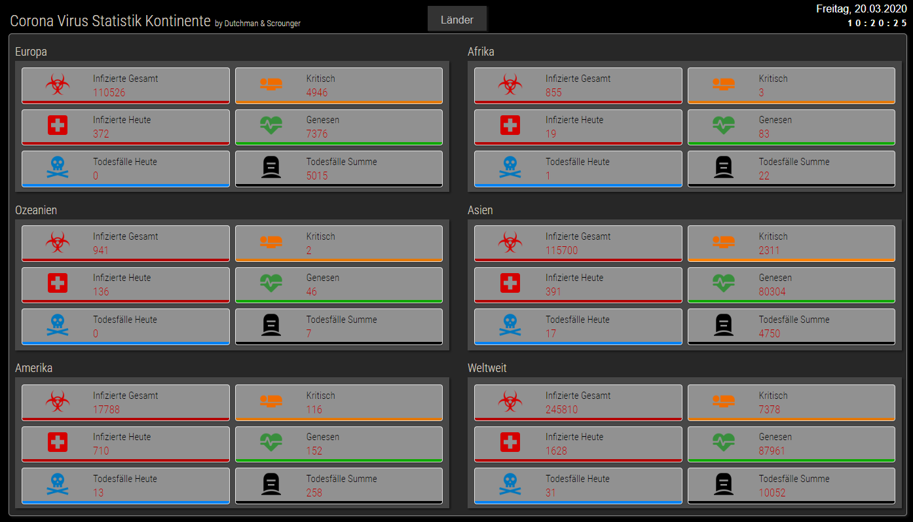The width and height of the screenshot is (913, 522).
Task: Select Weltweit infected today value 1628
Action: pos(556,451)
